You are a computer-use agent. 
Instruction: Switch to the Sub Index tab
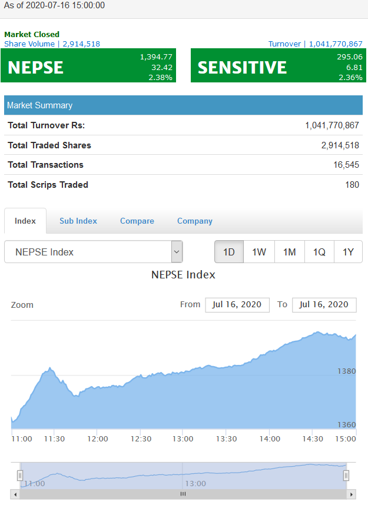click(78, 221)
